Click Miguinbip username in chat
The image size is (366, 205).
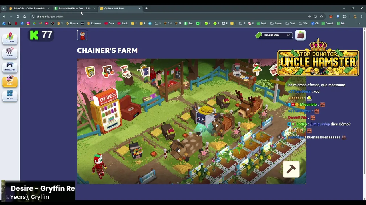coord(308,104)
